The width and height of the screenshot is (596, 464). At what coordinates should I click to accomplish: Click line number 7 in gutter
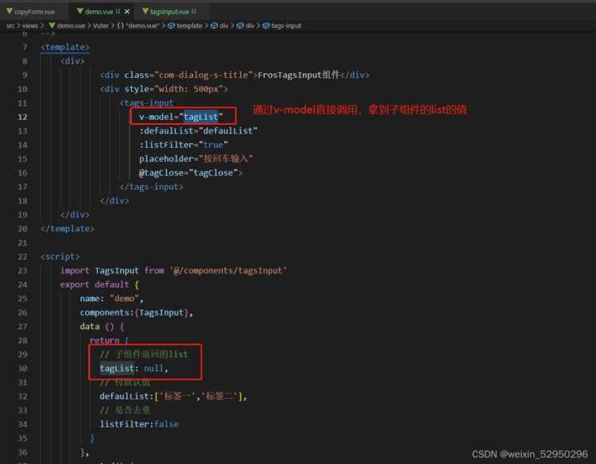point(25,47)
